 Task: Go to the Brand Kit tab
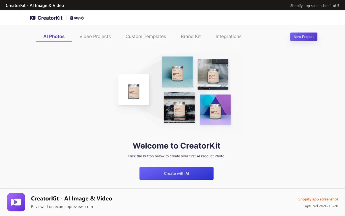(191, 37)
